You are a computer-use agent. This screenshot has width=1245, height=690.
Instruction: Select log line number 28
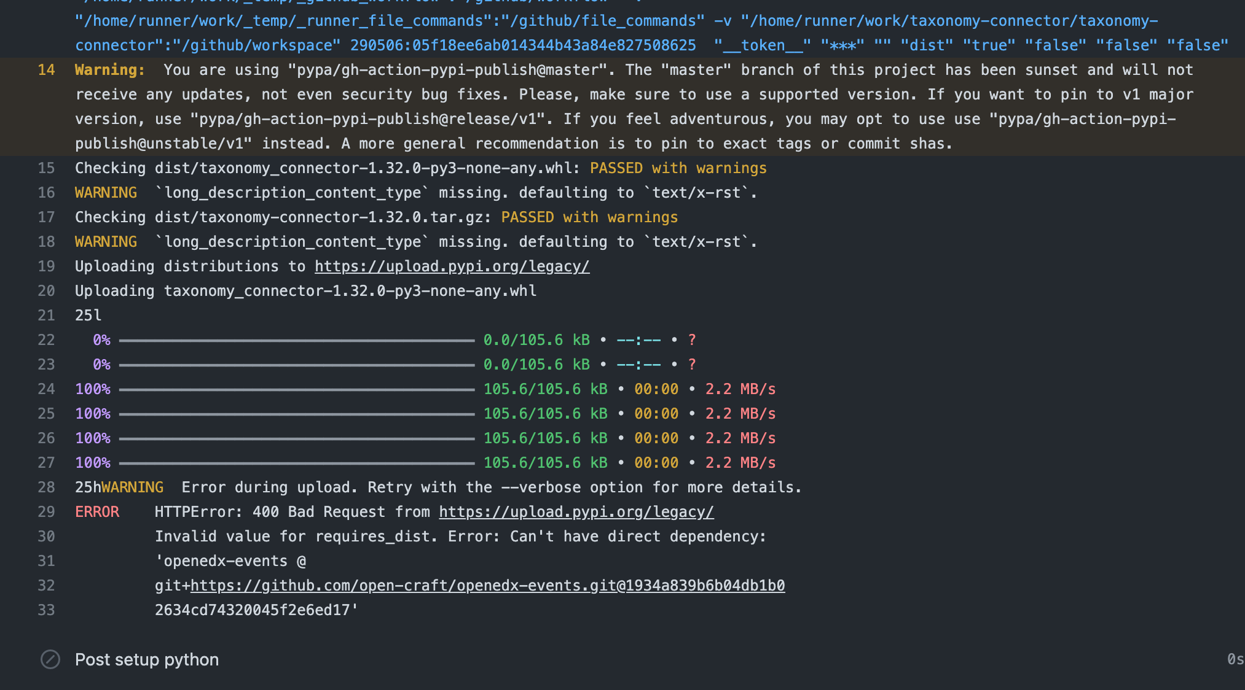coord(46,487)
